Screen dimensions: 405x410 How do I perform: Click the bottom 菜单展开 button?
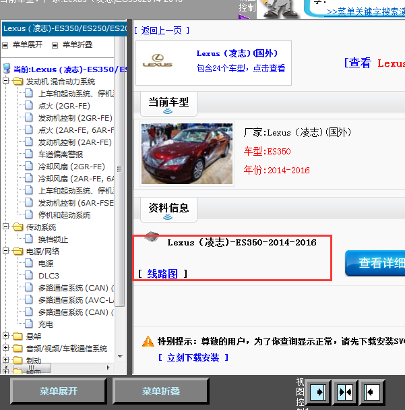[59, 391]
